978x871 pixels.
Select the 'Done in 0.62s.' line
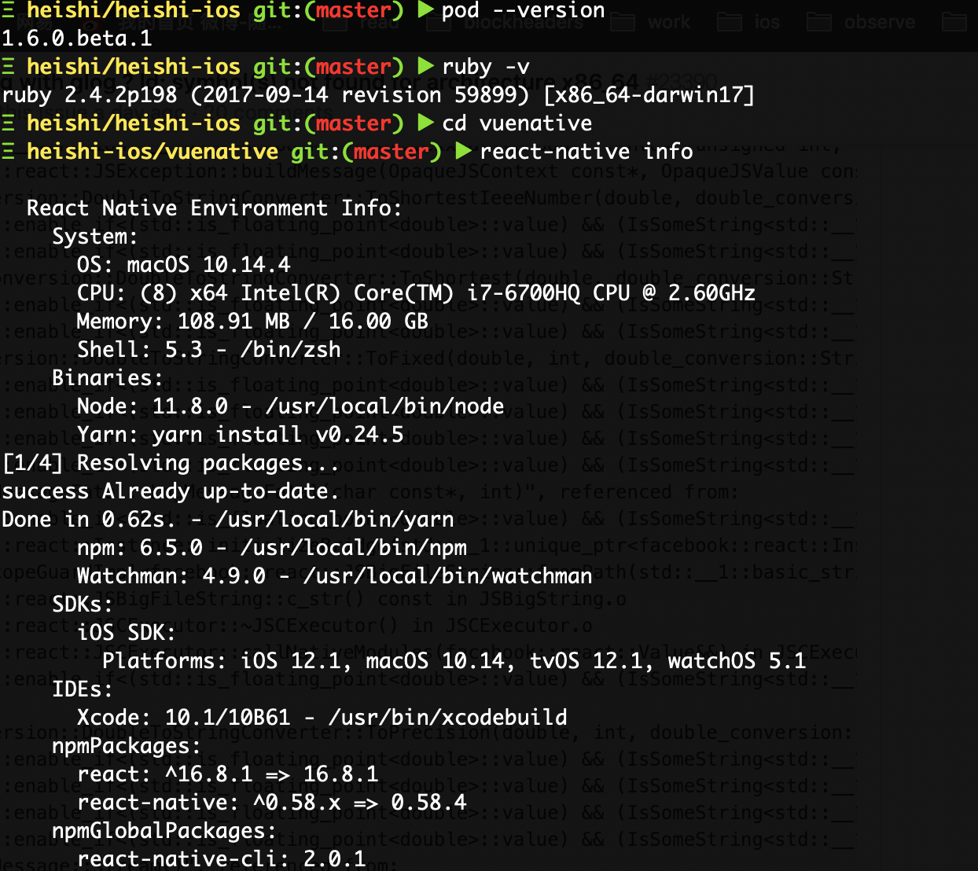228,520
